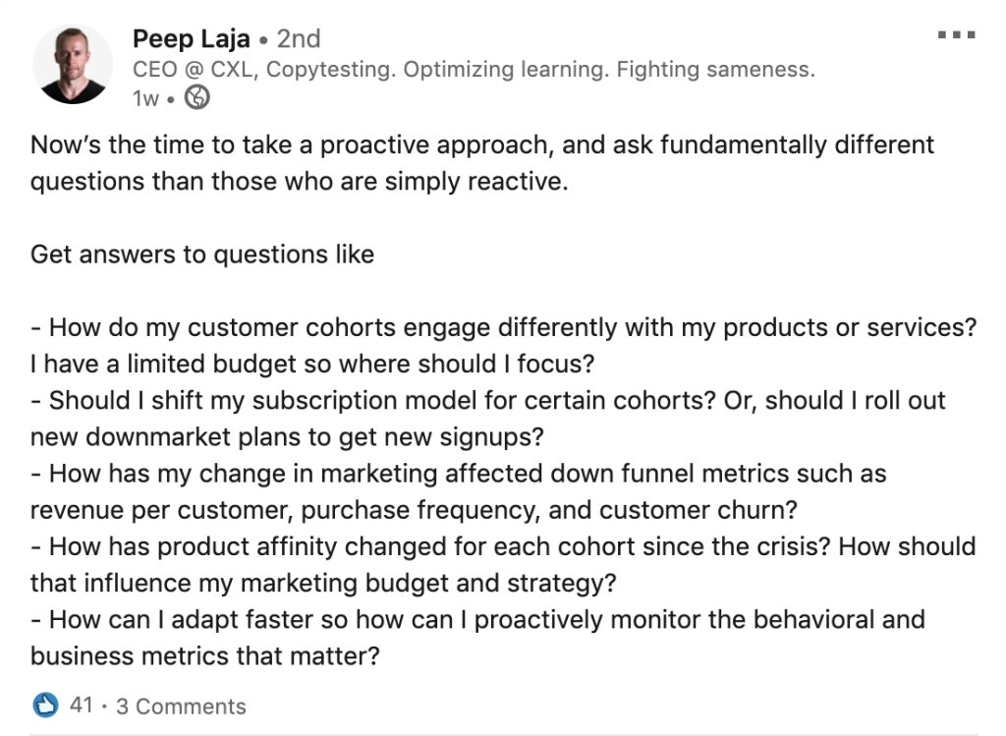Click the revenue per customer churn line
This screenshot has height=736, width=1006.
414,510
